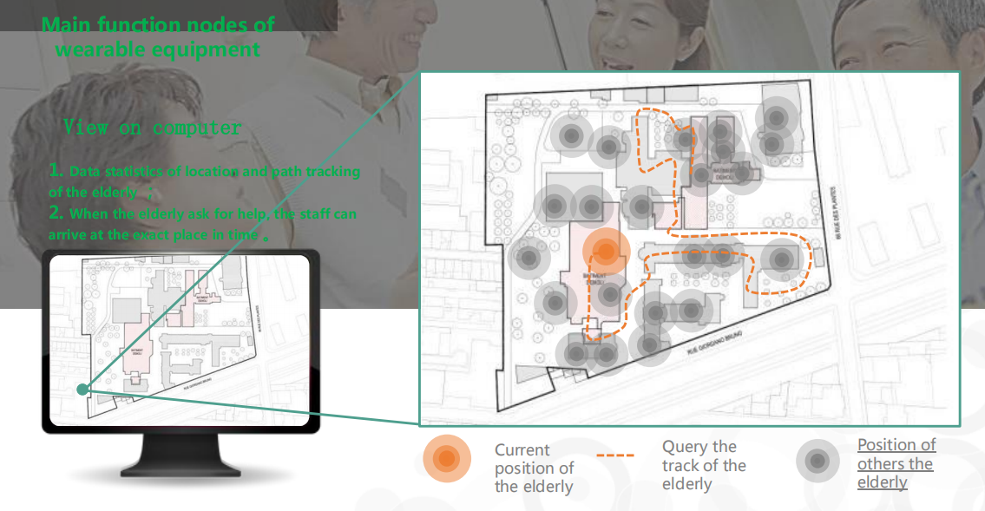The height and width of the screenshot is (511, 985).
Task: Click the 'Main function nodes of wearable equipment' title
Action: (x=158, y=36)
